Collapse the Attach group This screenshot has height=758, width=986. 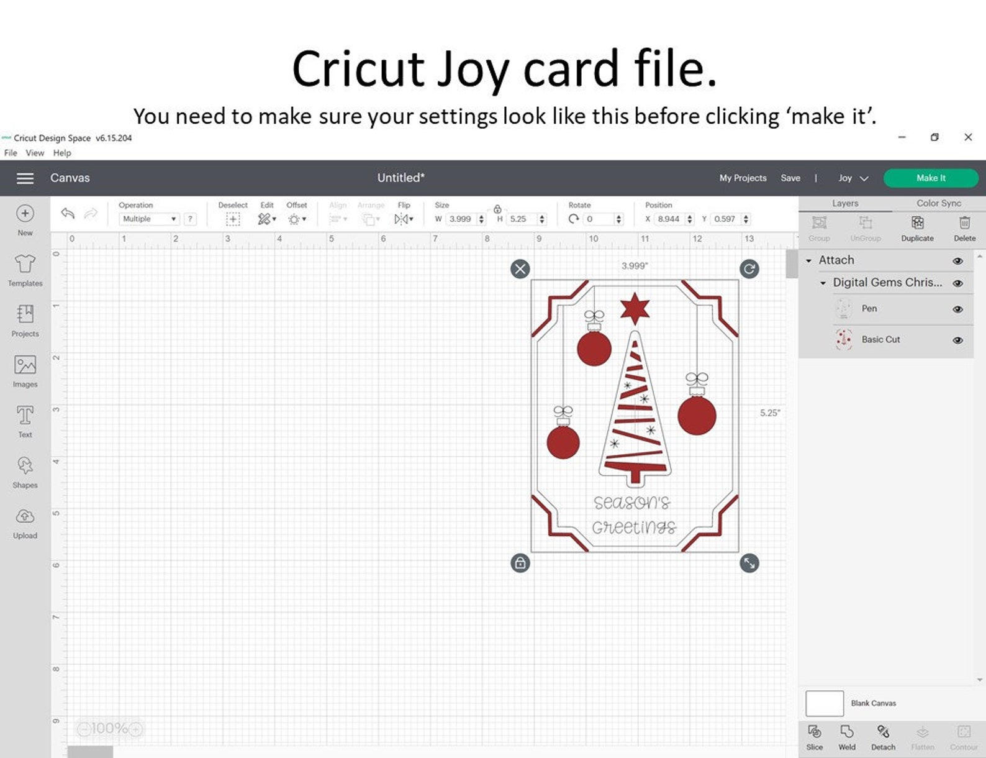[808, 261]
